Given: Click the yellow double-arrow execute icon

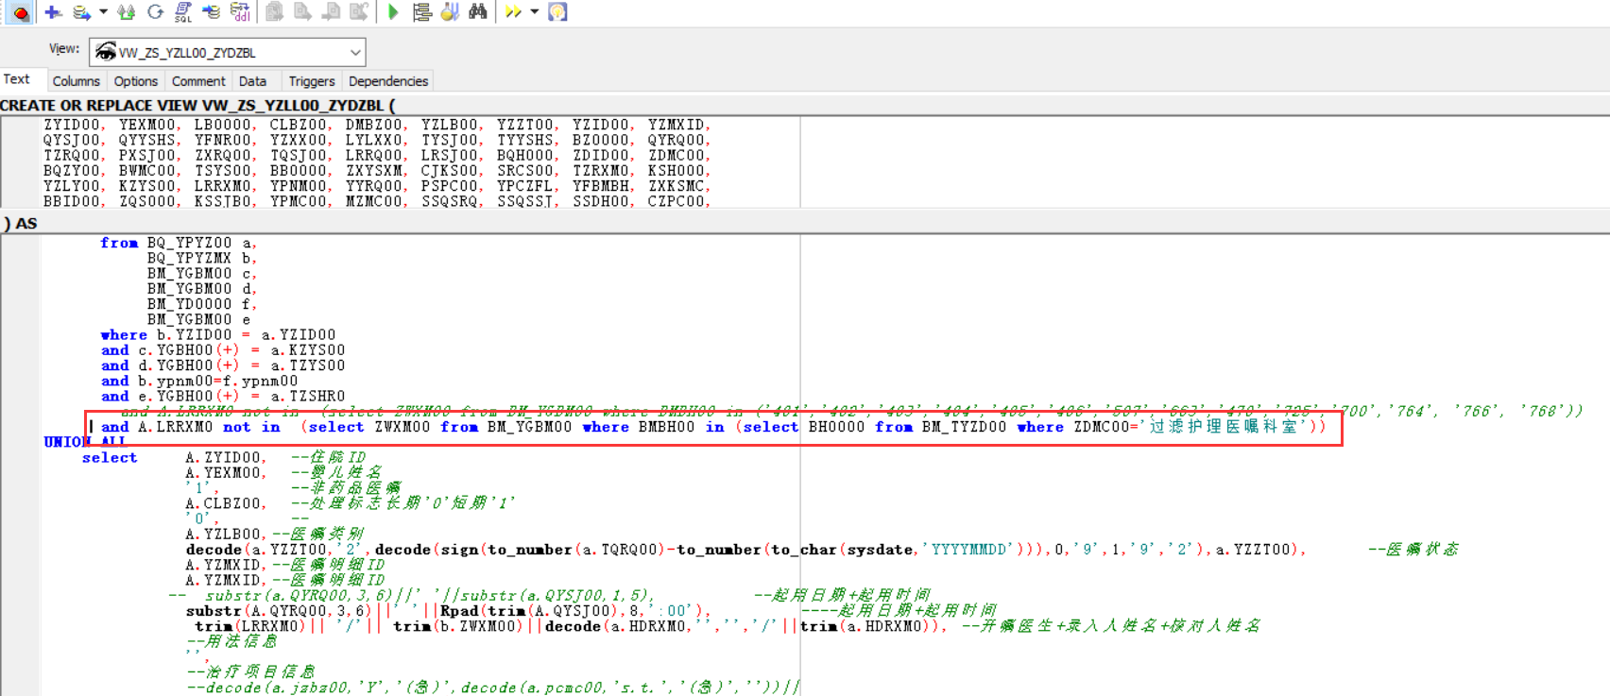Looking at the screenshot, I should [x=513, y=12].
